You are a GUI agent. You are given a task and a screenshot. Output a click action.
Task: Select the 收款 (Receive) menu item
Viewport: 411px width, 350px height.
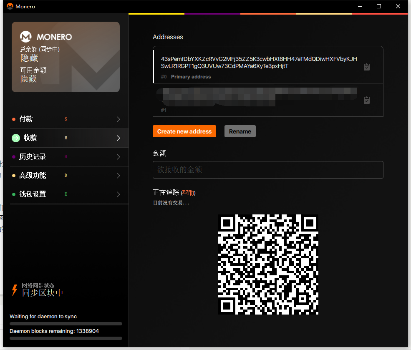69,138
